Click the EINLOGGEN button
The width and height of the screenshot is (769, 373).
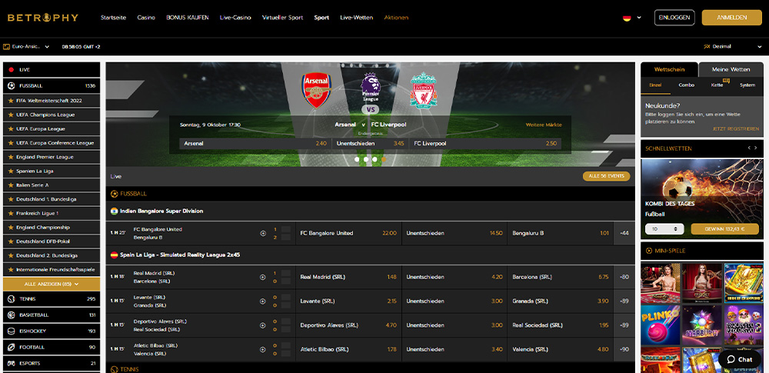(x=674, y=18)
